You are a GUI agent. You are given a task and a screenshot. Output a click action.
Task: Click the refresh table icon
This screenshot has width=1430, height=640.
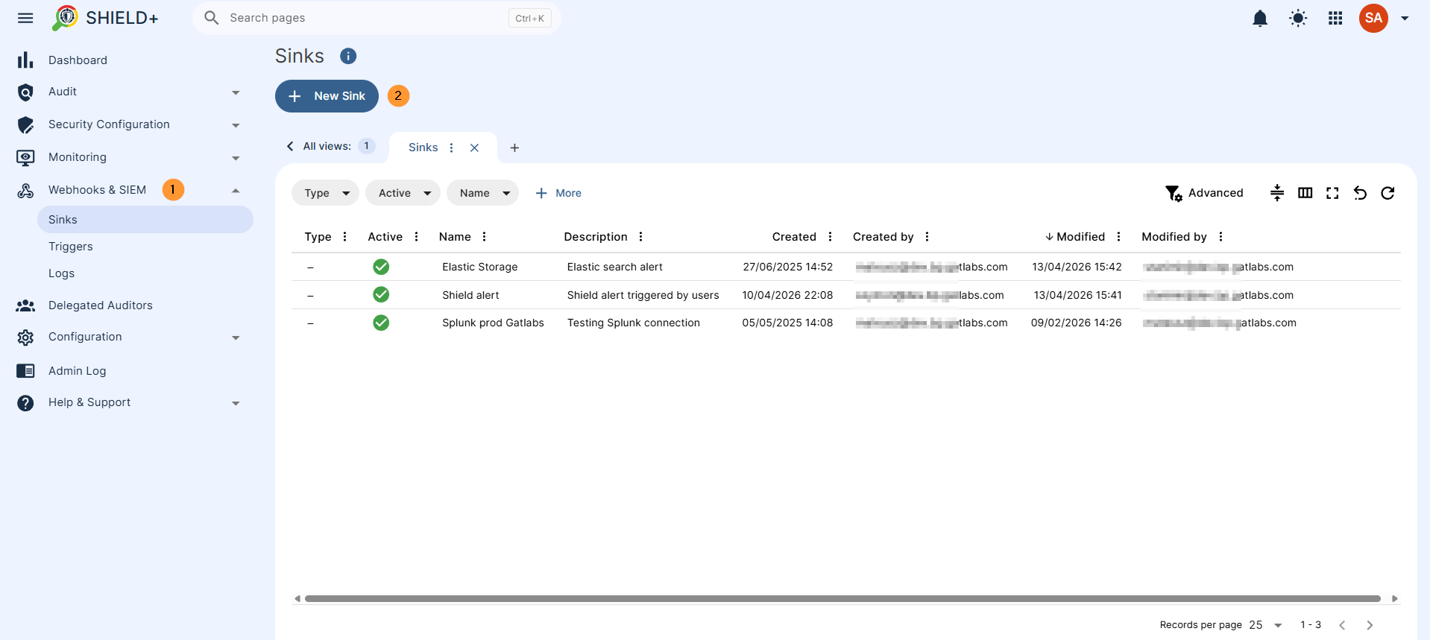click(x=1388, y=193)
